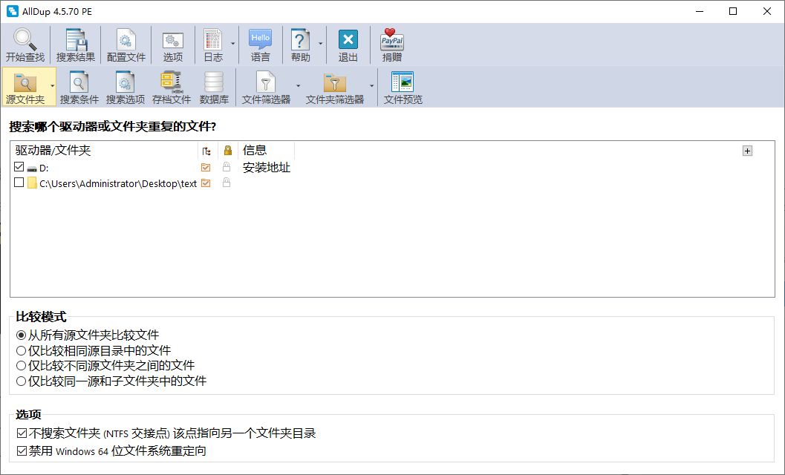The height and width of the screenshot is (475, 785).
Task: Uncheck the D: drive checkbox
Action: click(19, 167)
